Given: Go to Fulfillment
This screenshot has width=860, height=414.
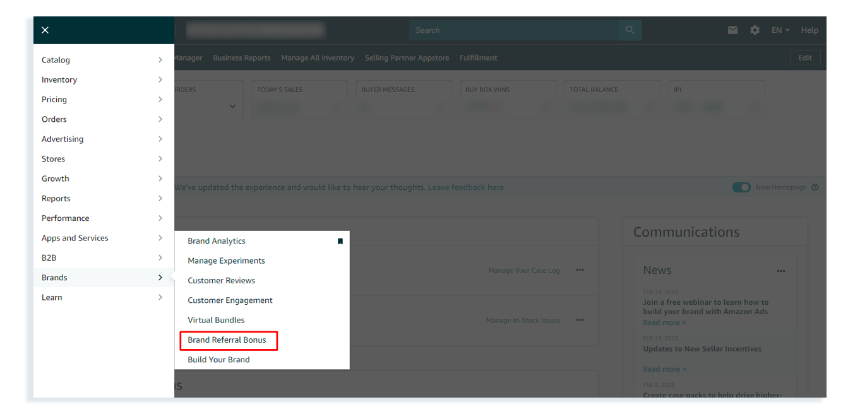Looking at the screenshot, I should click(x=478, y=57).
